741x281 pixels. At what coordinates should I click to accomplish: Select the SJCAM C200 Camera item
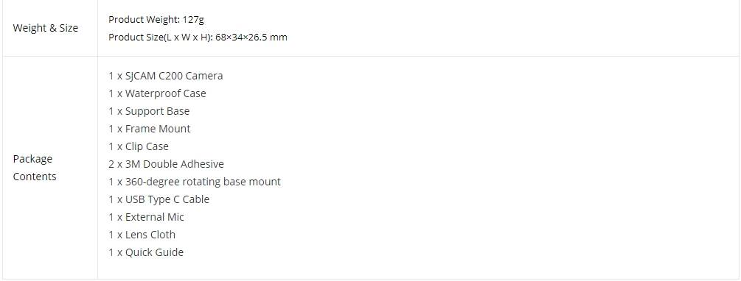click(165, 76)
